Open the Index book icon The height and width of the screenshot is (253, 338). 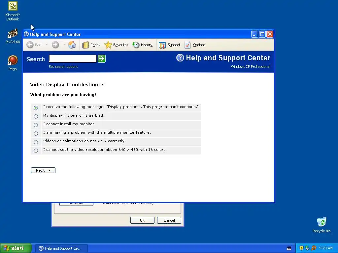pos(85,45)
